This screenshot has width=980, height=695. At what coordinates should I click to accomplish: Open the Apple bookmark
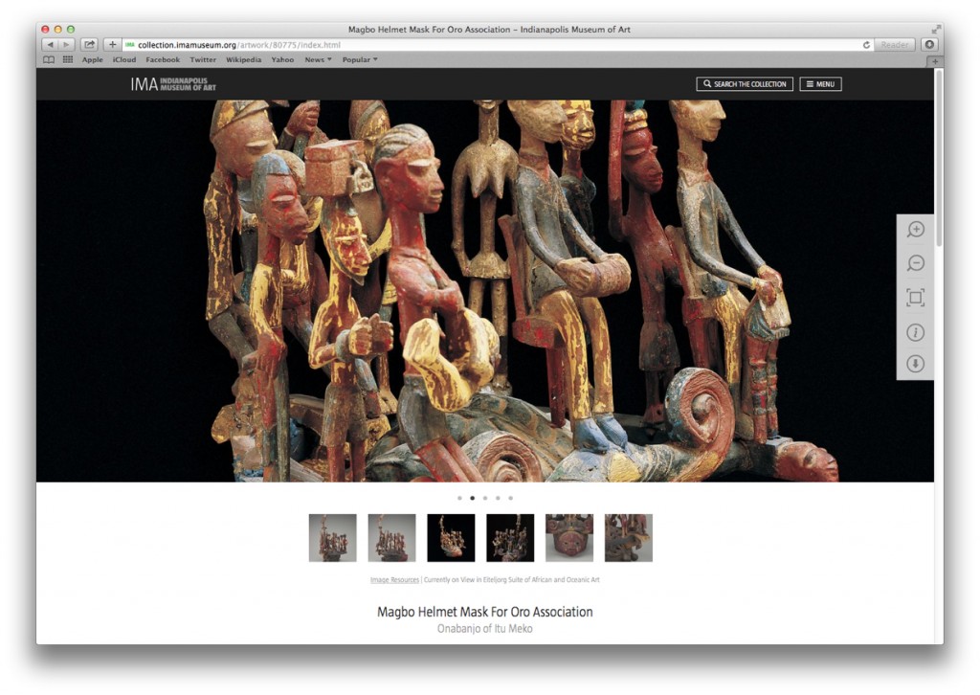coord(93,60)
